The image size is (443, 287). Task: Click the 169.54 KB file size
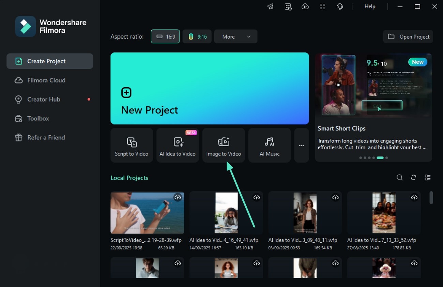click(x=323, y=248)
